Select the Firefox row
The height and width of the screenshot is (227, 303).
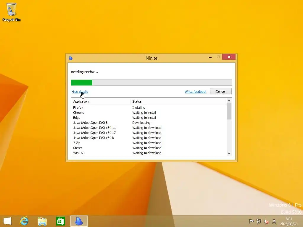pyautogui.click(x=149, y=108)
